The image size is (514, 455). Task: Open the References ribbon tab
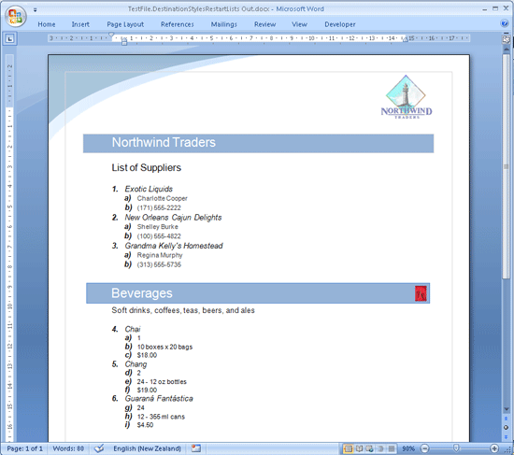[177, 24]
